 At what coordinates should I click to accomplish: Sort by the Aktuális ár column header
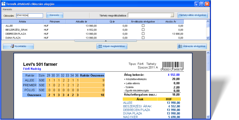click(x=82, y=21)
